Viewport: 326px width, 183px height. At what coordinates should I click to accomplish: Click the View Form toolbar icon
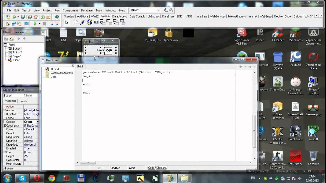(x=14, y=23)
